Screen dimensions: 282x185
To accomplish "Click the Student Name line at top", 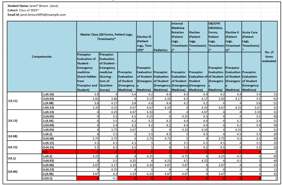I will pyautogui.click(x=35, y=6).
